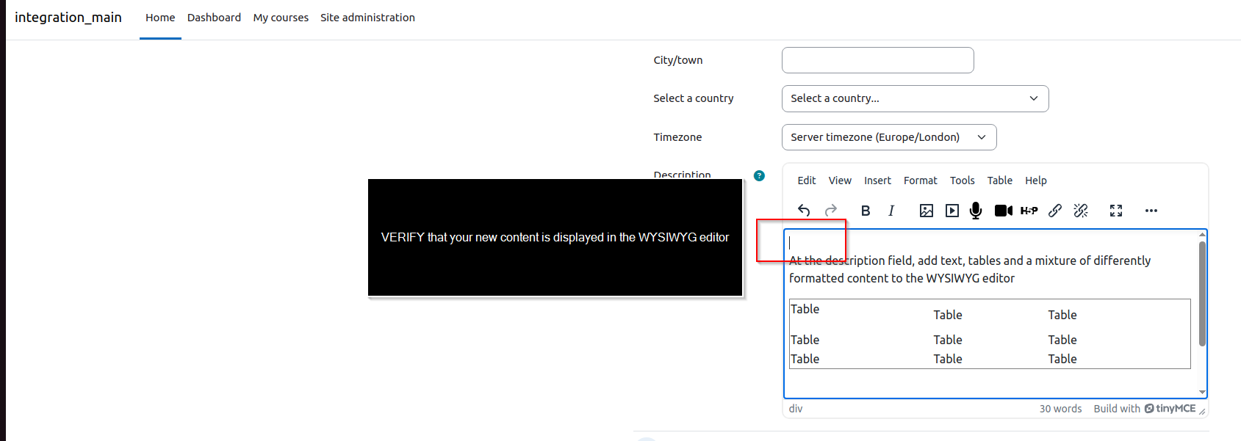
Task: Toggle bold formatting
Action: tap(866, 211)
